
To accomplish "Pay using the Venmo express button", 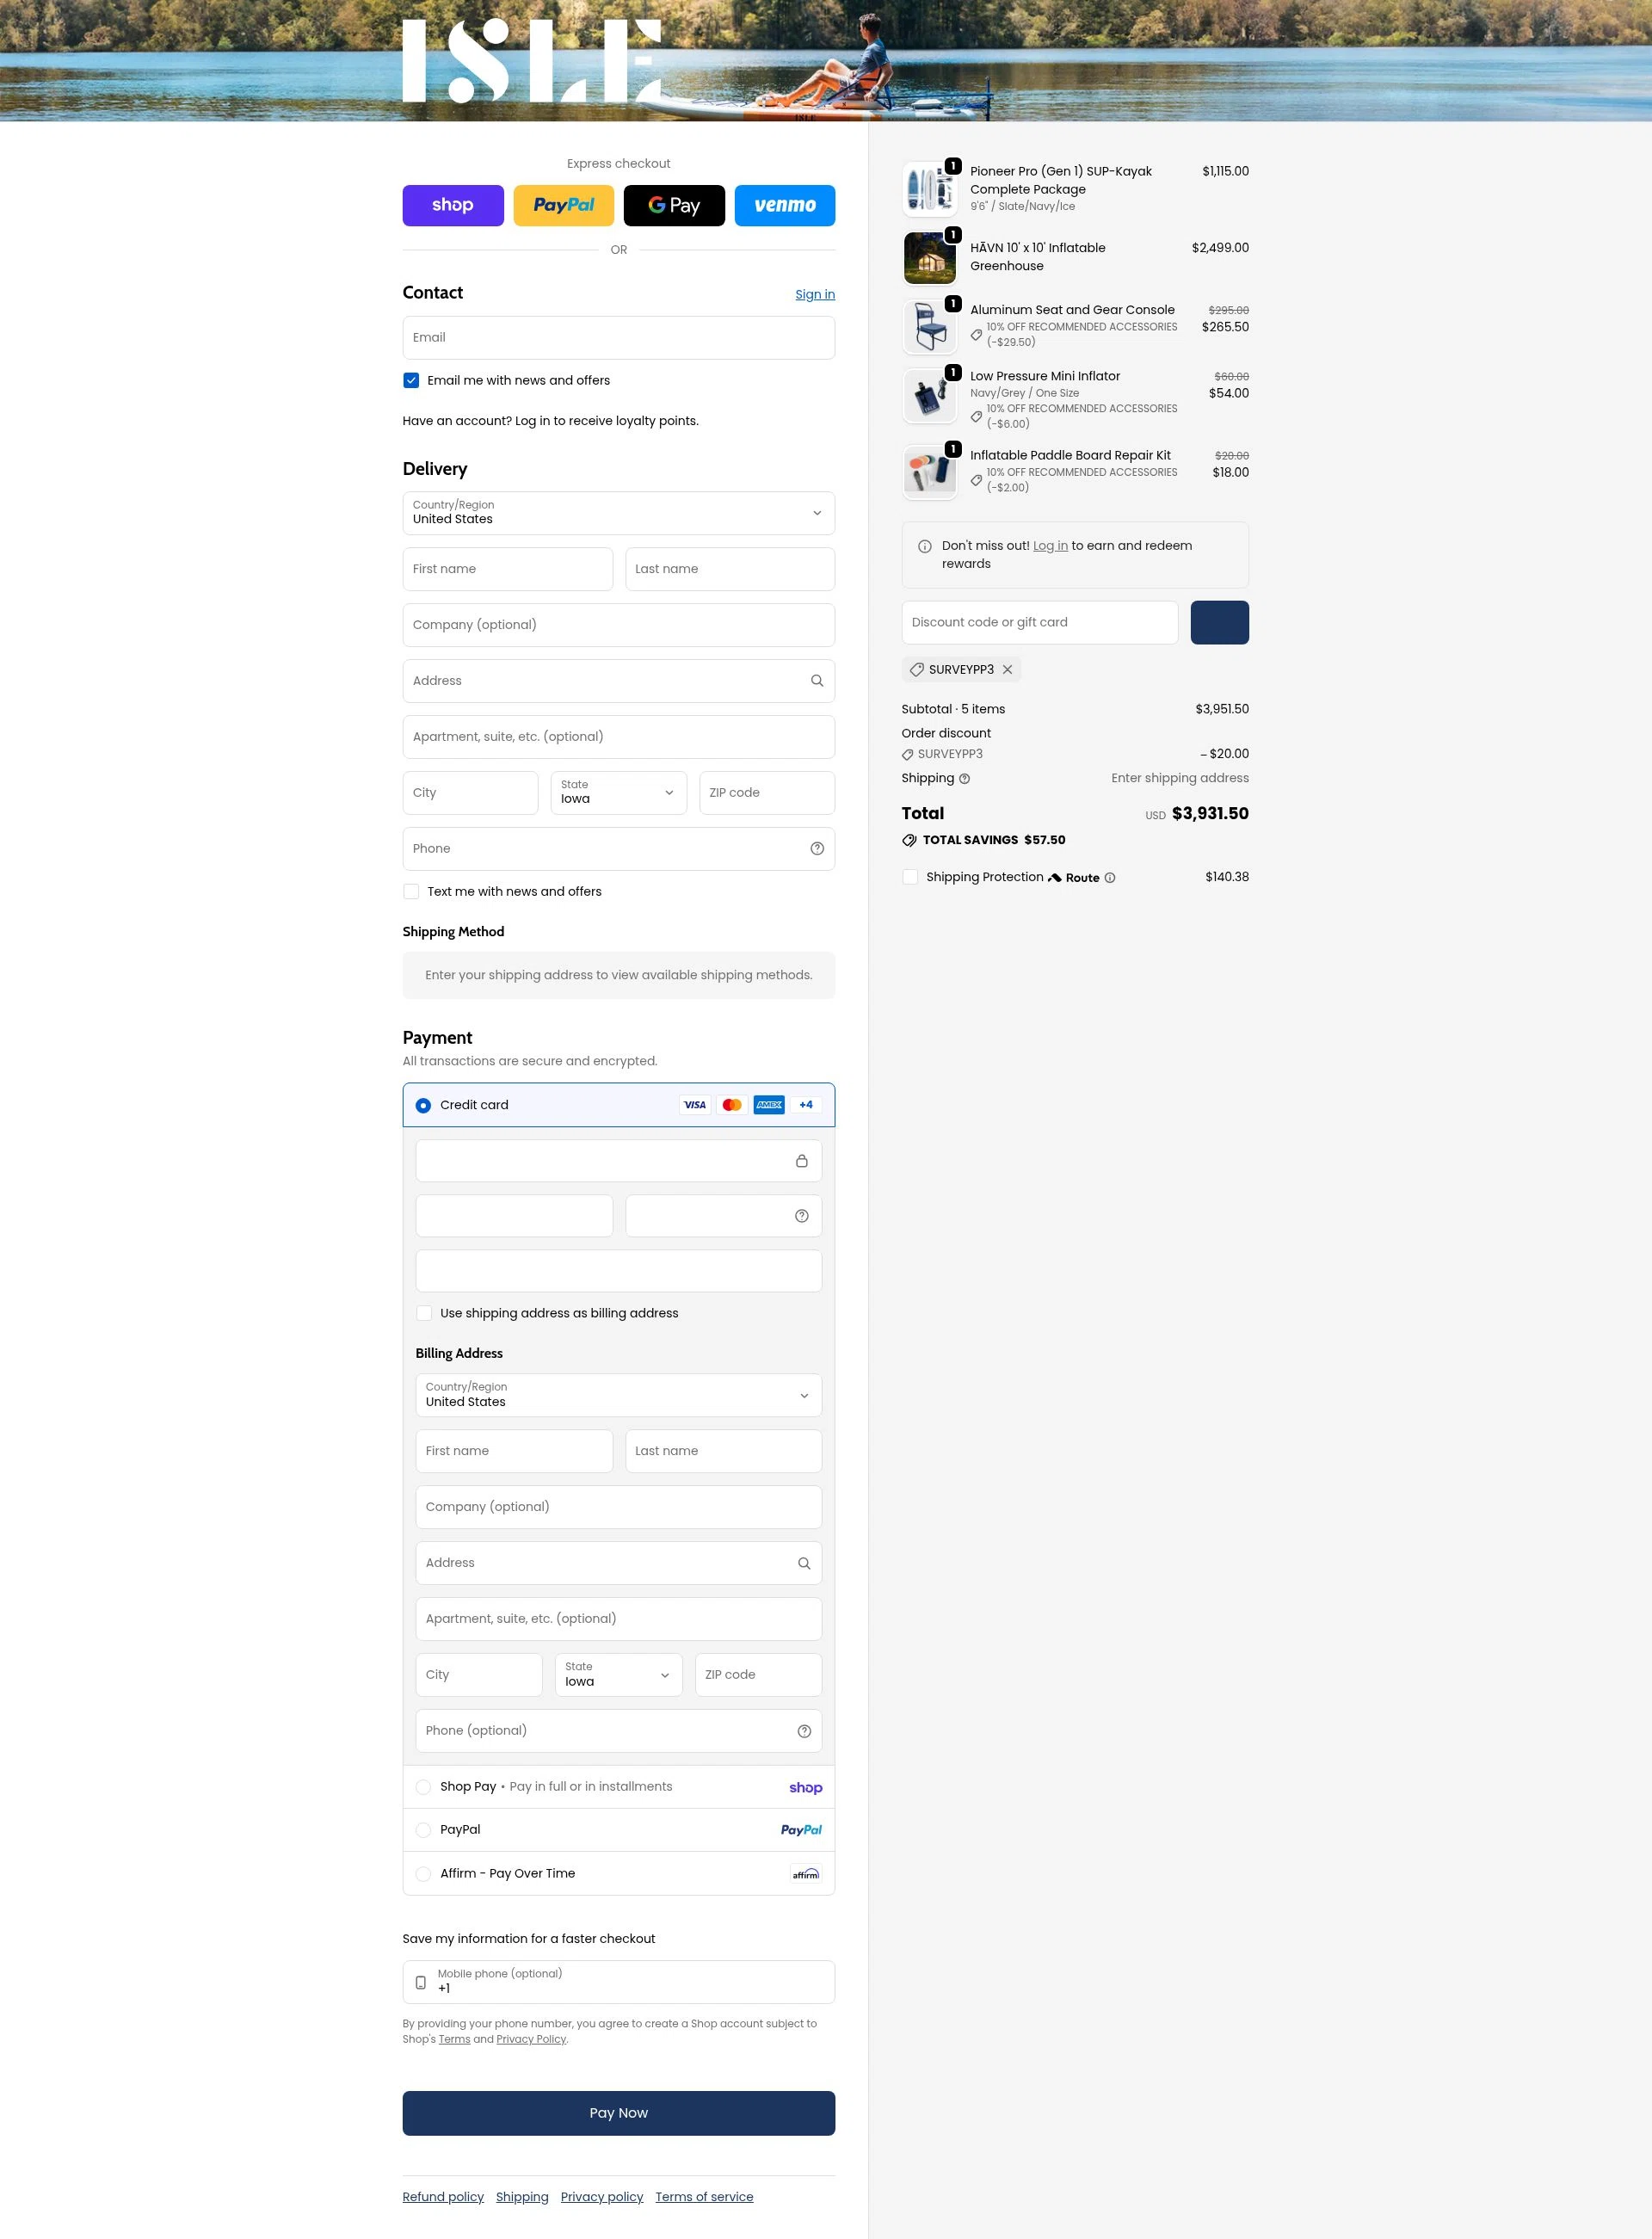I will pyautogui.click(x=784, y=205).
